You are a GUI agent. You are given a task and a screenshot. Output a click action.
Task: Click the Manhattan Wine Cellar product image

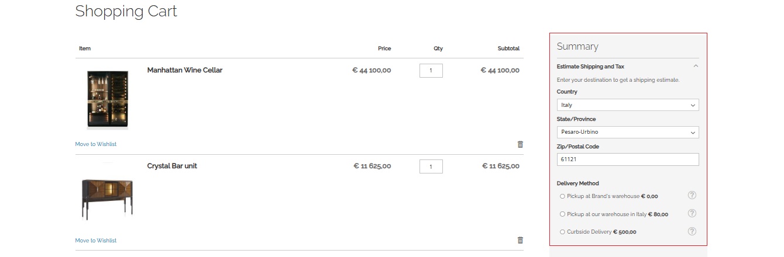106,99
